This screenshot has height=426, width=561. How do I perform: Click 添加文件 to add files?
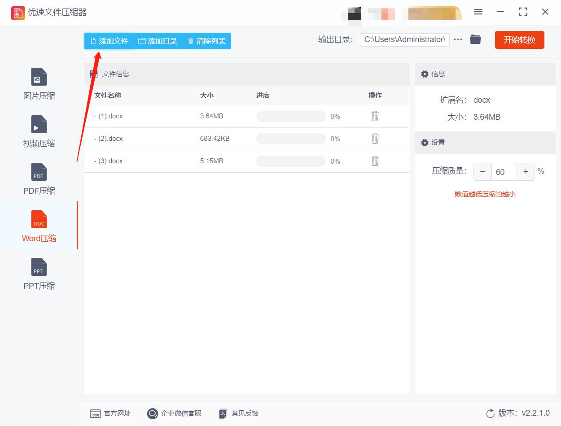(109, 41)
